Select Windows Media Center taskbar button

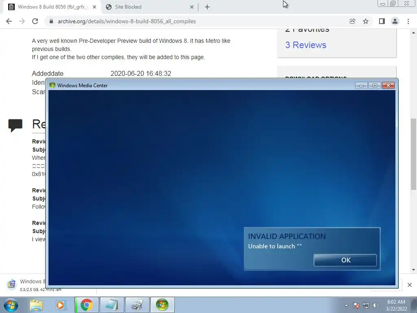point(162,305)
